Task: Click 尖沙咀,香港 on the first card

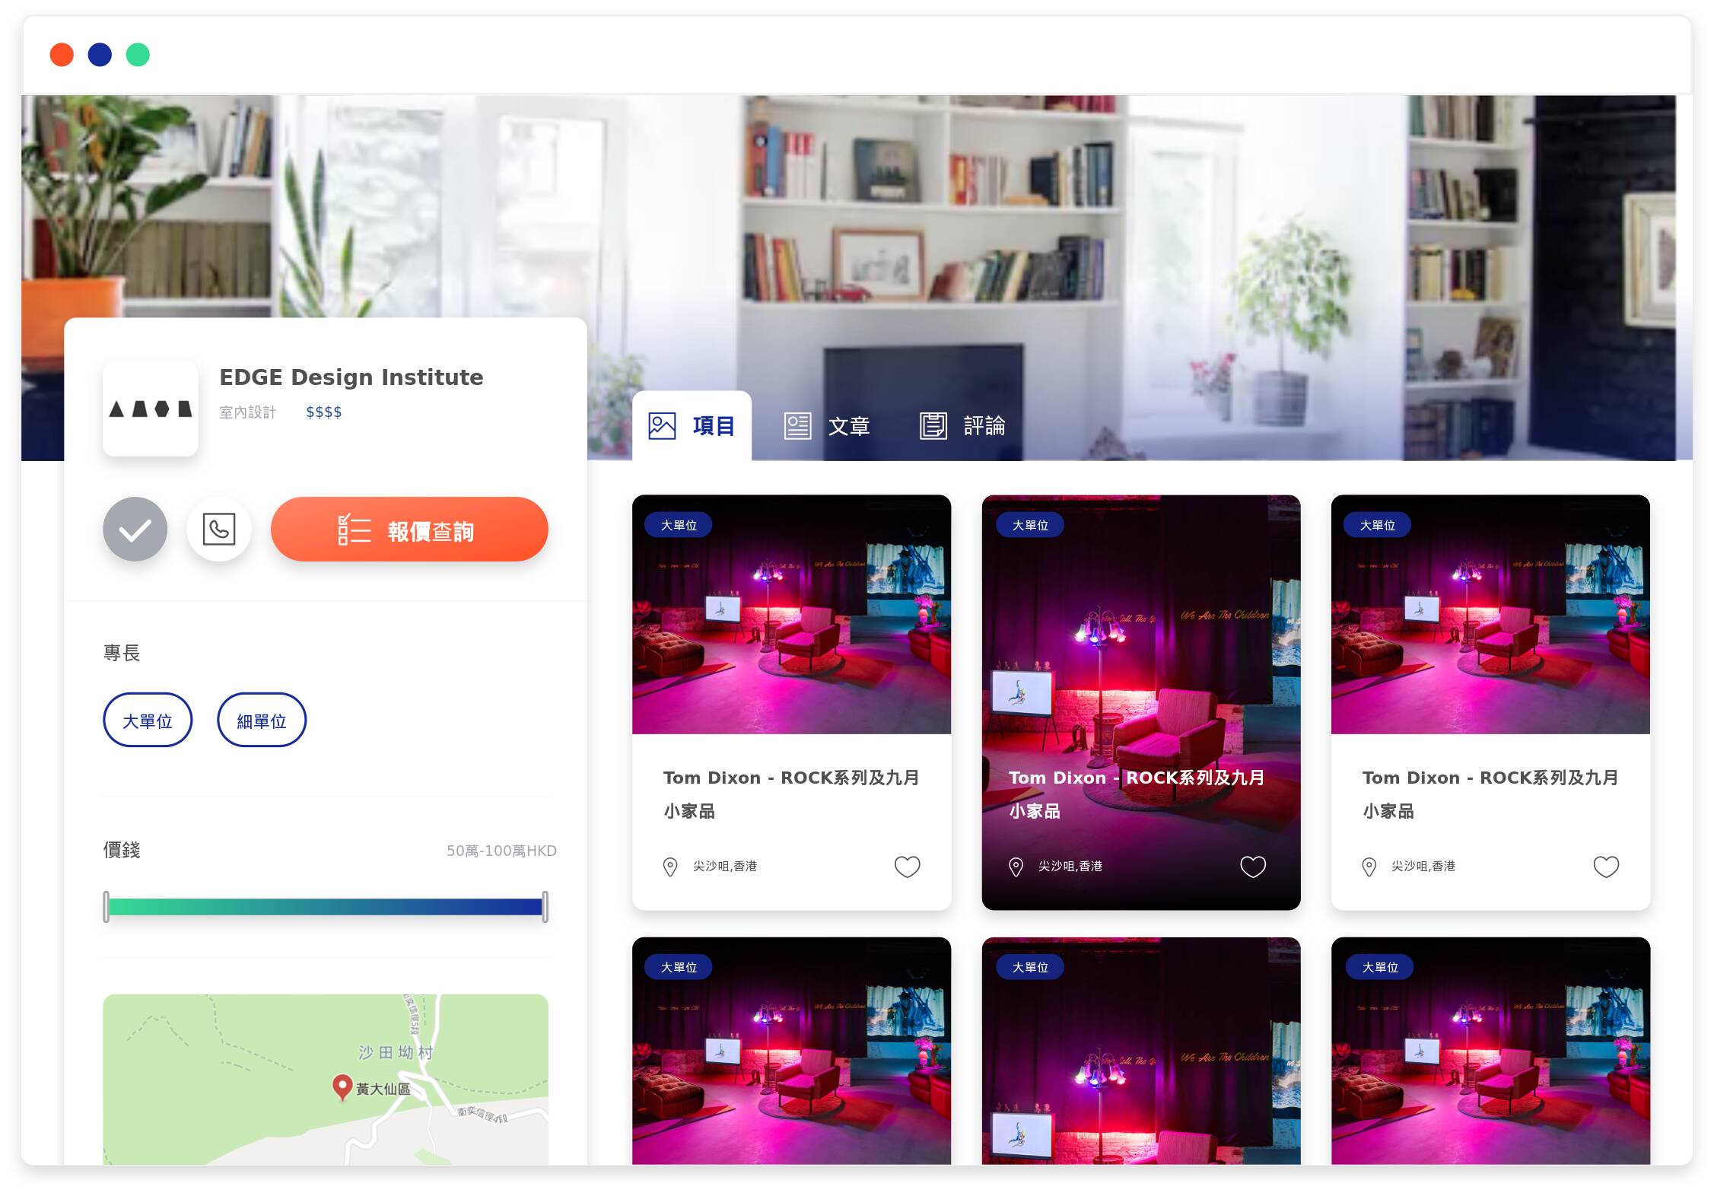Action: [x=725, y=867]
